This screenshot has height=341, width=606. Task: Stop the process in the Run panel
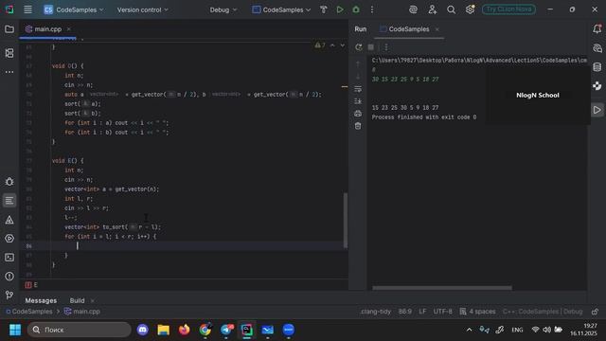tap(370, 47)
